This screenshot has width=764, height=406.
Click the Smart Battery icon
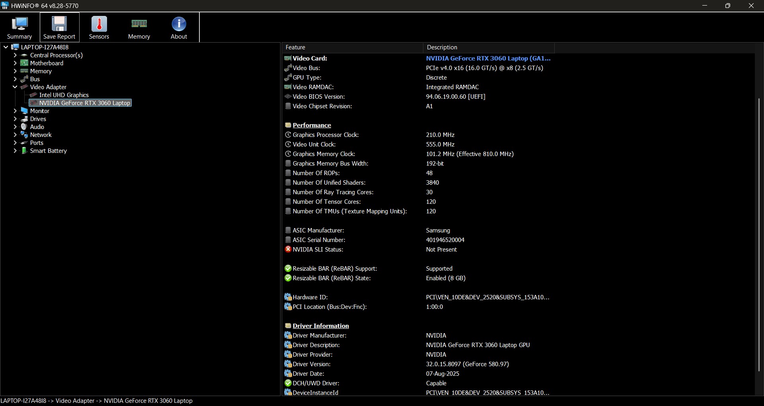[x=24, y=150]
